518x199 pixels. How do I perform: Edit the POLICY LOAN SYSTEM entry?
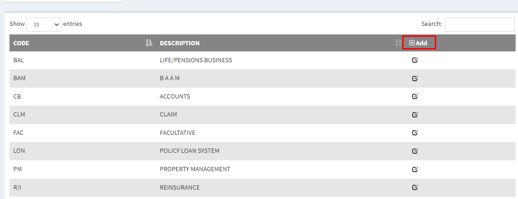pyautogui.click(x=415, y=151)
